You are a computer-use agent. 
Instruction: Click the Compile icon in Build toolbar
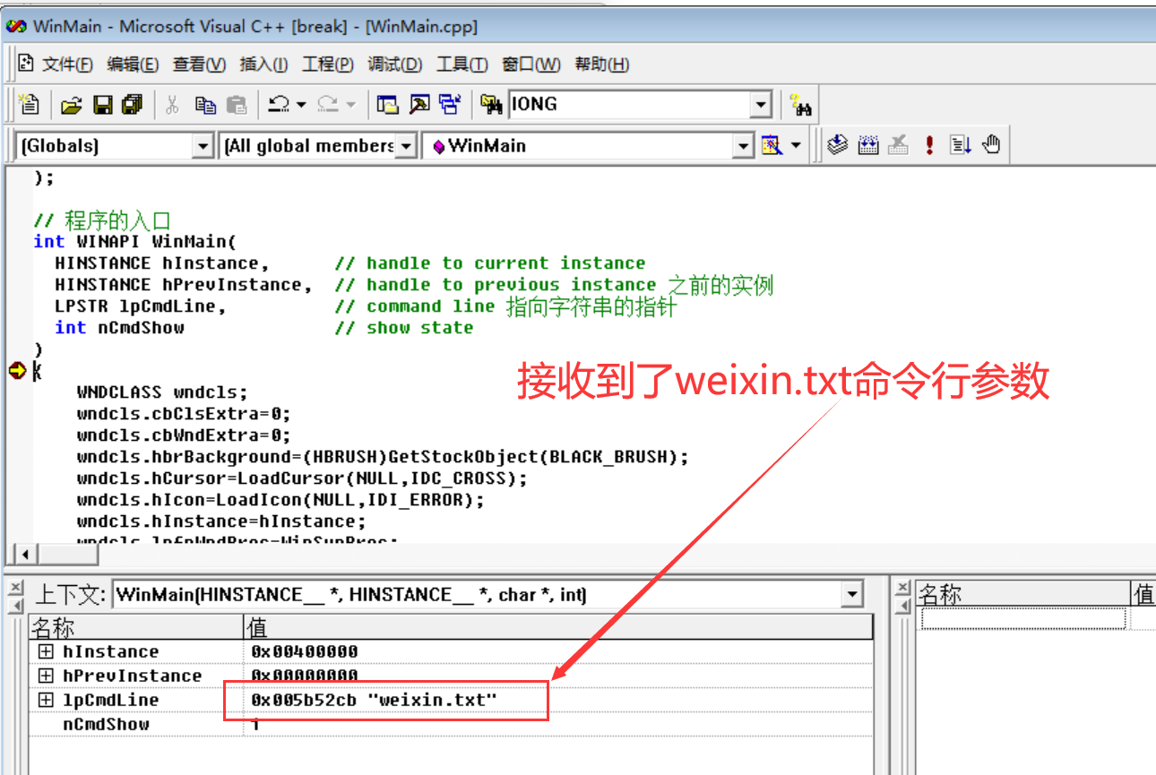tap(837, 145)
